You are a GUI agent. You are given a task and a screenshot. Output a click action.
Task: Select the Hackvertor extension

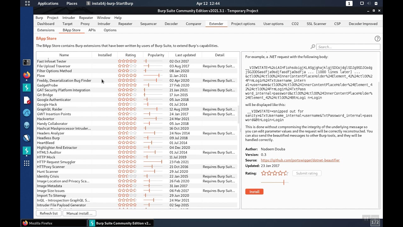coord(137,119)
